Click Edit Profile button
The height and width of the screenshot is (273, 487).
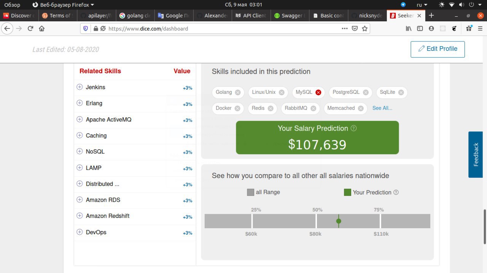pos(438,49)
